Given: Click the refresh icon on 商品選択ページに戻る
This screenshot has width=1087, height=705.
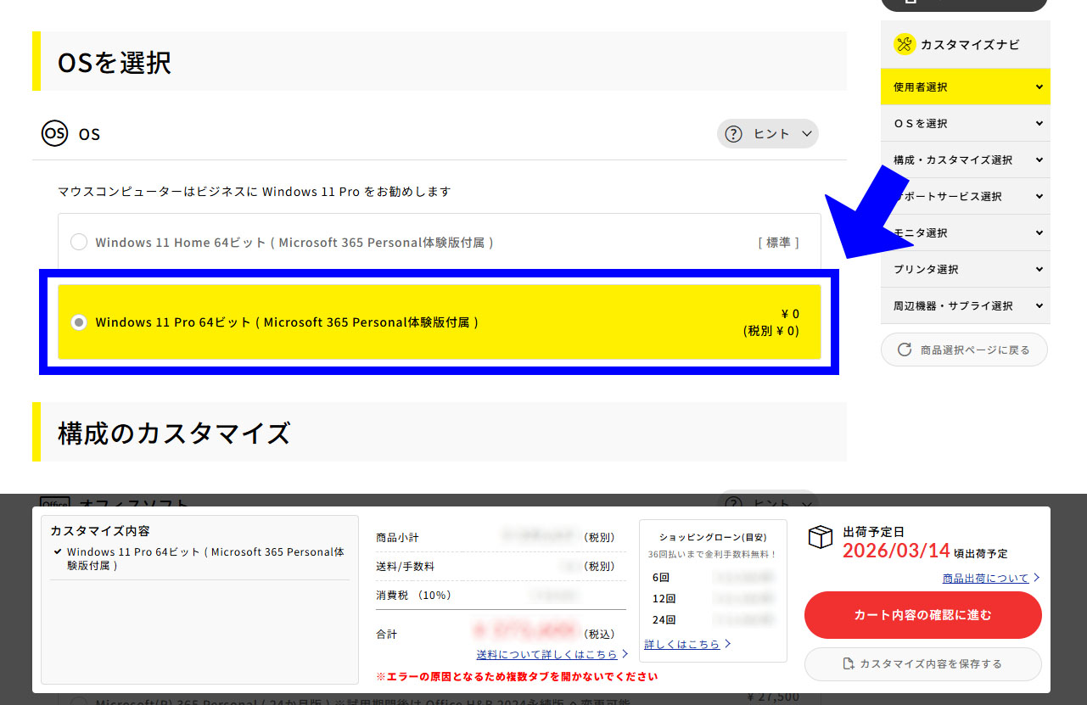Looking at the screenshot, I should [x=904, y=349].
